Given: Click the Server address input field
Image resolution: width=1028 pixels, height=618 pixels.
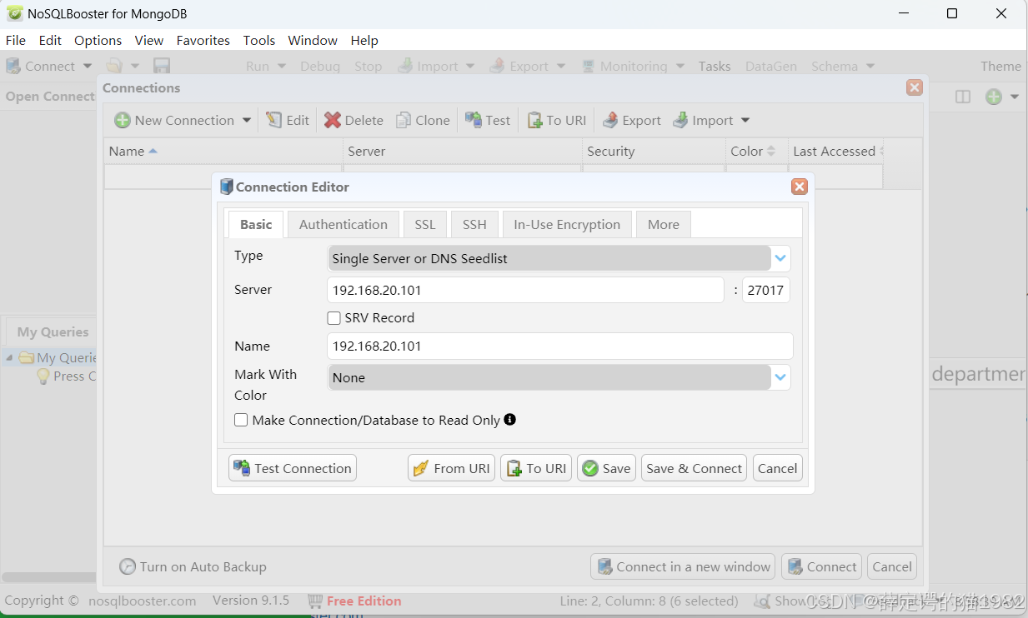Looking at the screenshot, I should pyautogui.click(x=525, y=290).
